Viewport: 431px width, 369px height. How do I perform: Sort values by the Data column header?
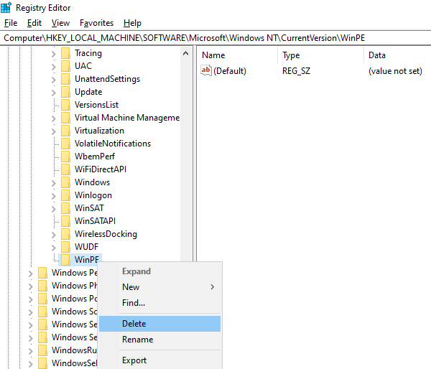(398, 55)
